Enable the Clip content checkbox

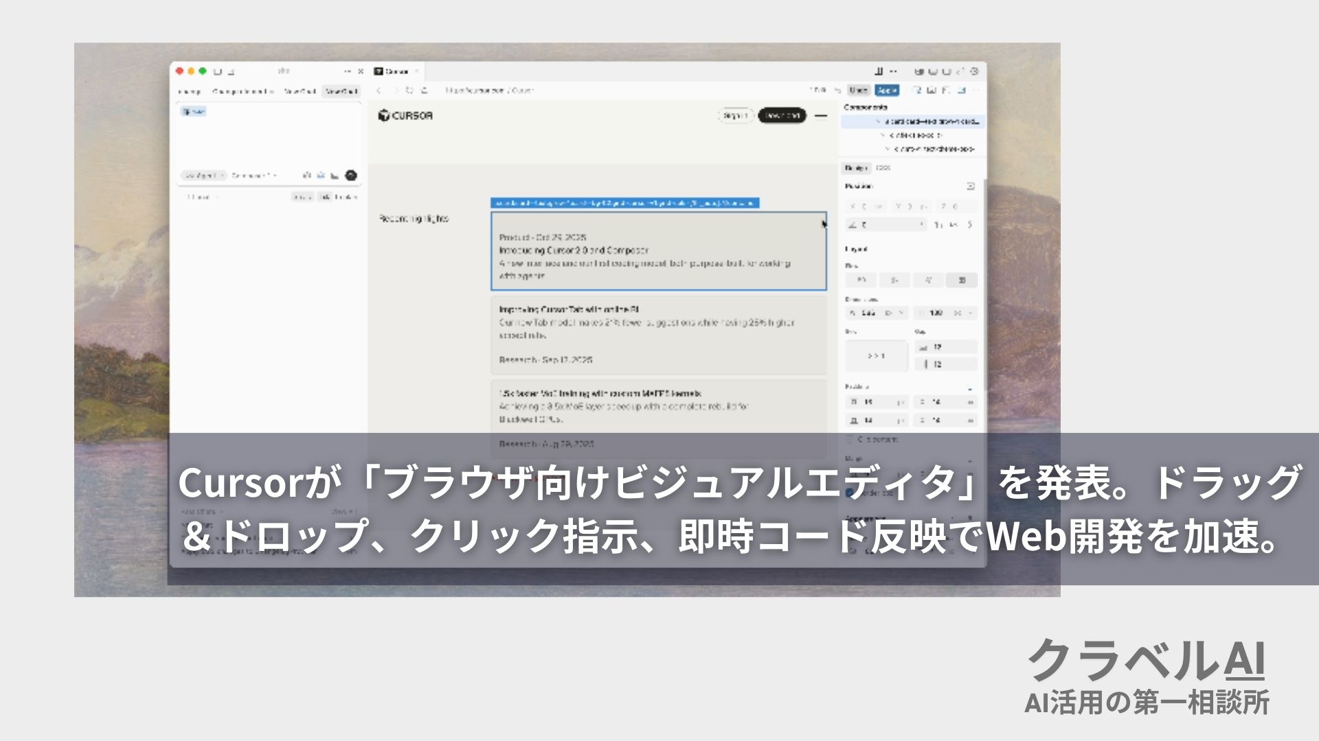click(x=848, y=438)
